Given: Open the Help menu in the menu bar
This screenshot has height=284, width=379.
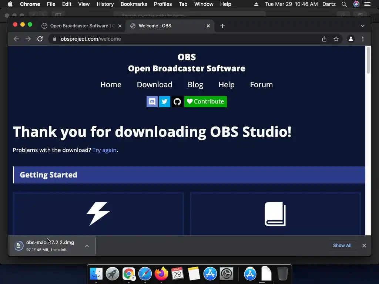Looking at the screenshot, I should pyautogui.click(x=225, y=4).
